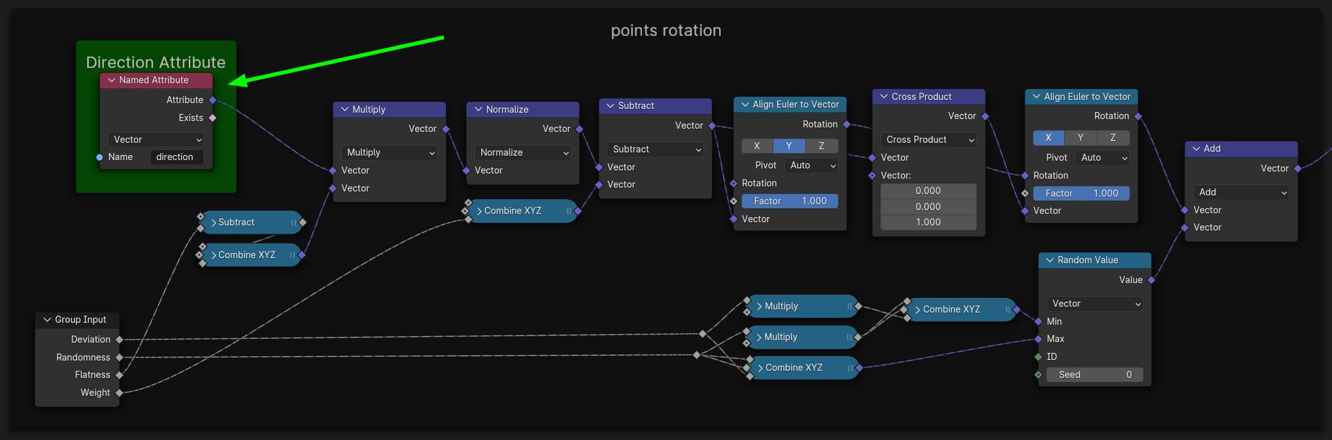Viewport: 1332px width, 440px height.
Task: Select Y axis in second Align Euler node
Action: coord(1081,138)
